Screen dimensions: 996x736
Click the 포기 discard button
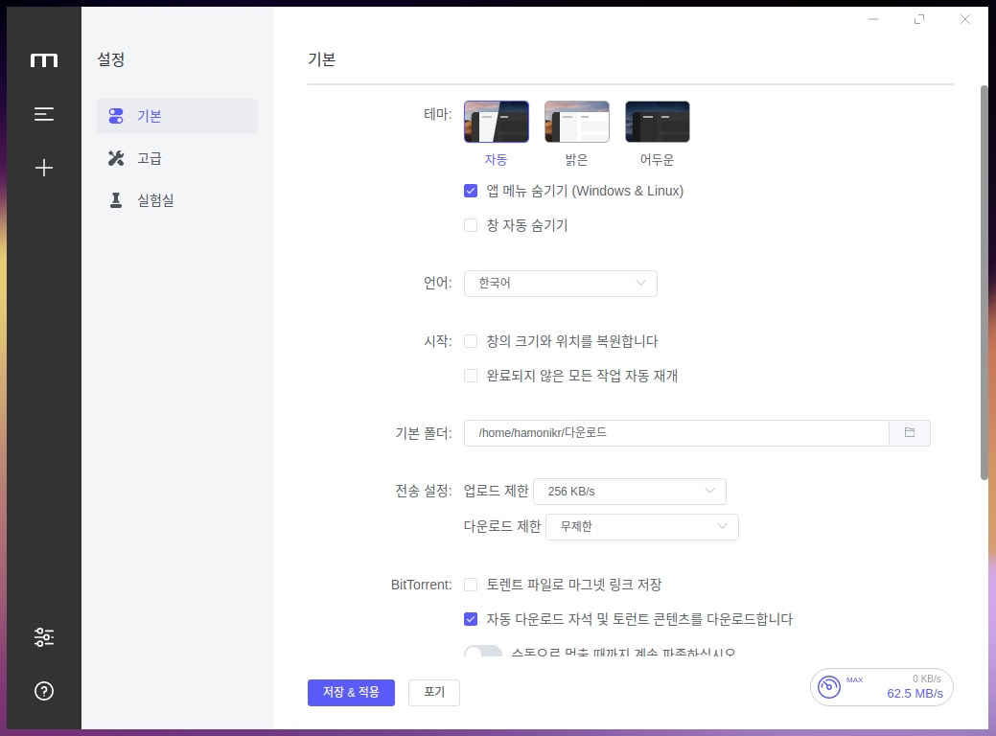pyautogui.click(x=434, y=692)
